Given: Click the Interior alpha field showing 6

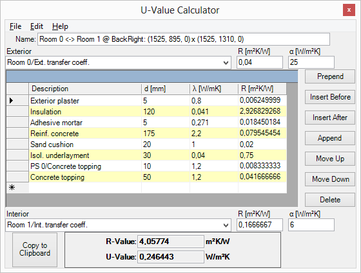Looking at the screenshot, I should [x=311, y=225].
